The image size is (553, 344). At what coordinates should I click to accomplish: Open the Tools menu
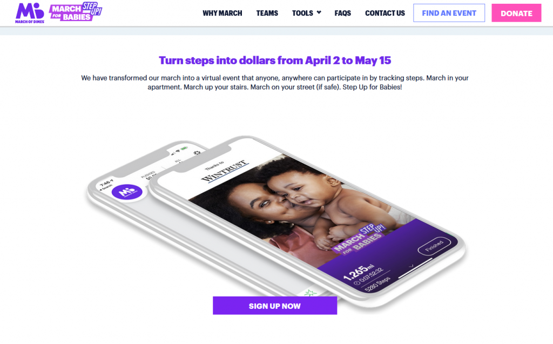coord(302,13)
